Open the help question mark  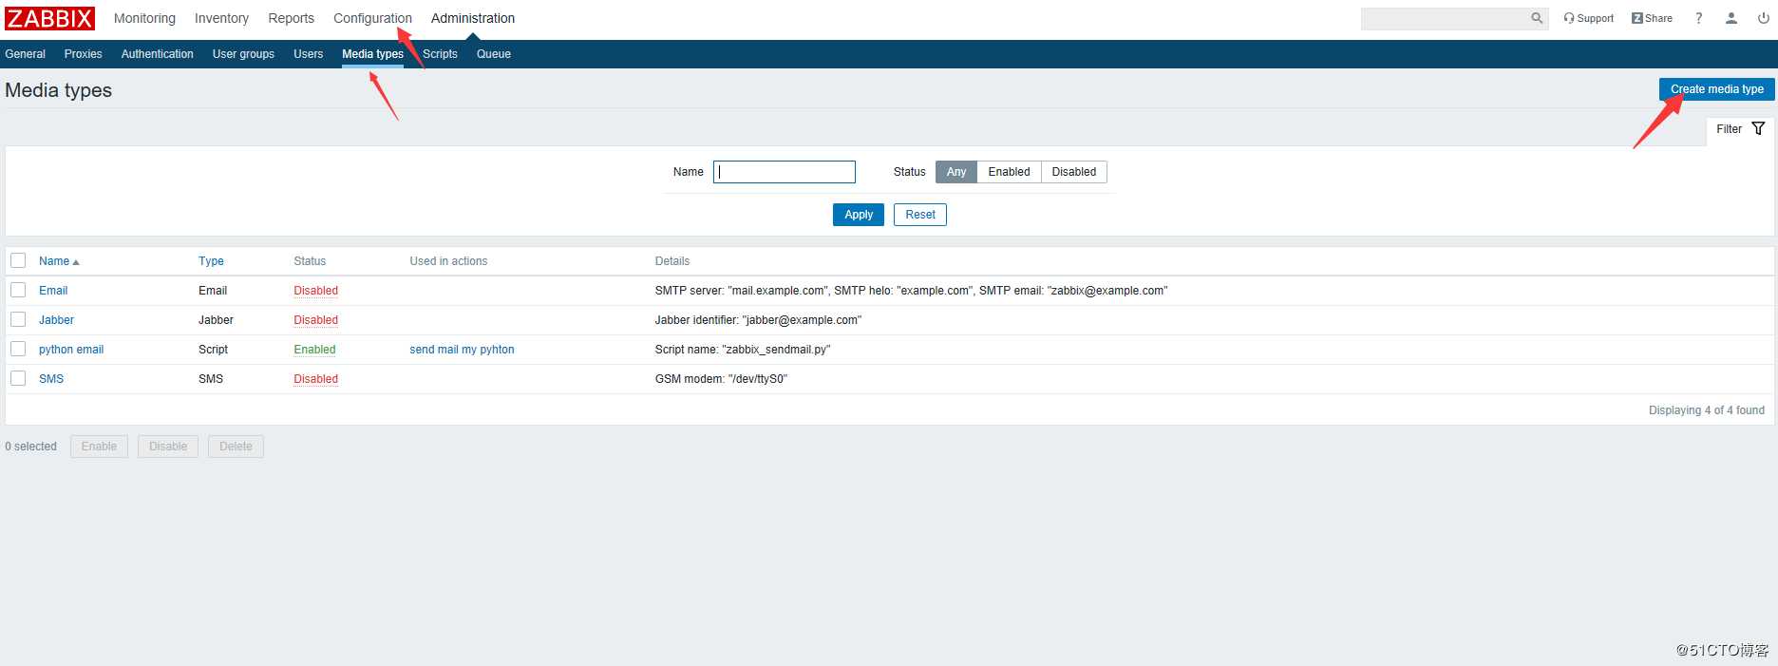1698,18
